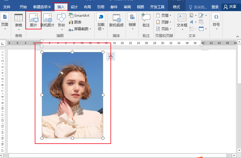Image resolution: width=241 pixels, height=158 pixels.
Task: Open the 文件 file menu
Action: coord(7,7)
